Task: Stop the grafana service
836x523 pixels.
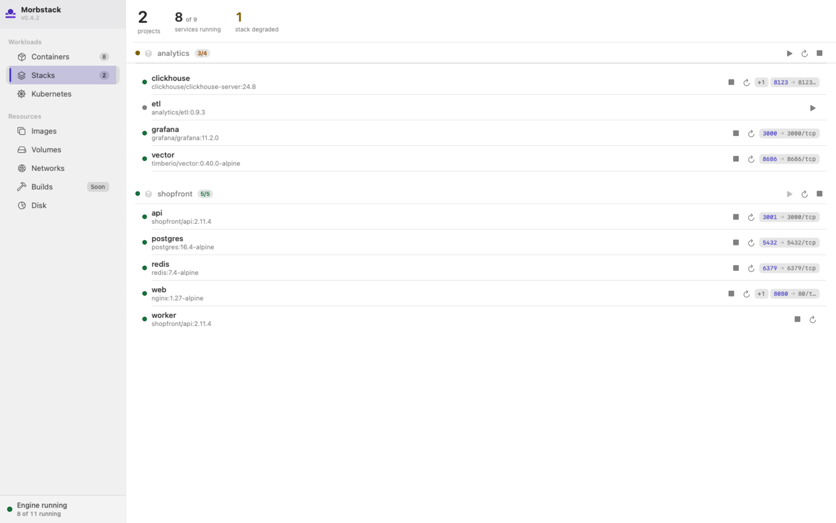Action: (736, 133)
